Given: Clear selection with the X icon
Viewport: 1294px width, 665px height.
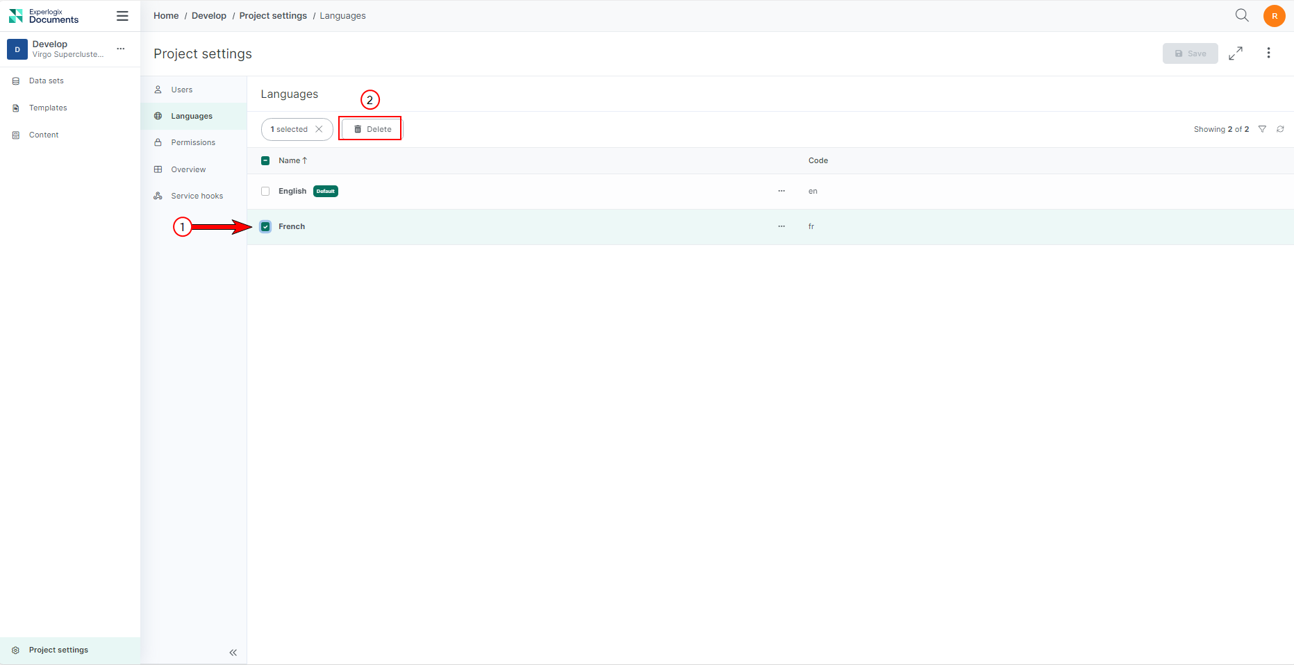Looking at the screenshot, I should (x=319, y=129).
